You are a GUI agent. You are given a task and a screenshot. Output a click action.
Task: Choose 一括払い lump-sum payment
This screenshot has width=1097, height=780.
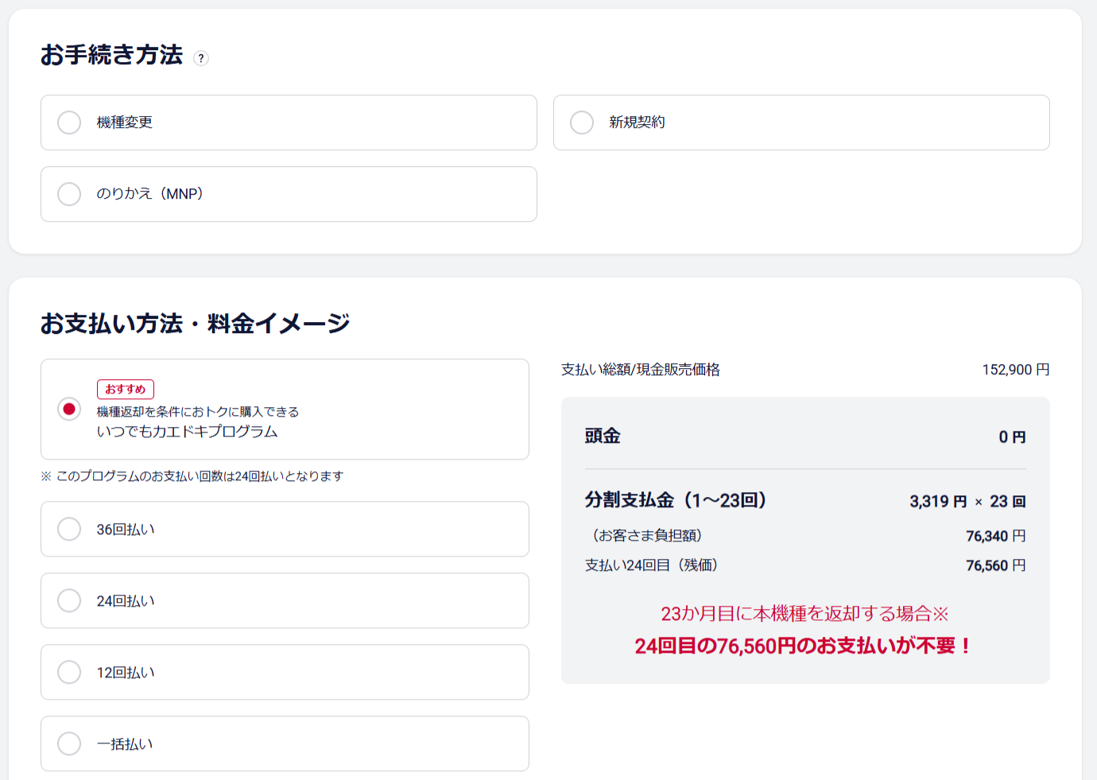(69, 743)
